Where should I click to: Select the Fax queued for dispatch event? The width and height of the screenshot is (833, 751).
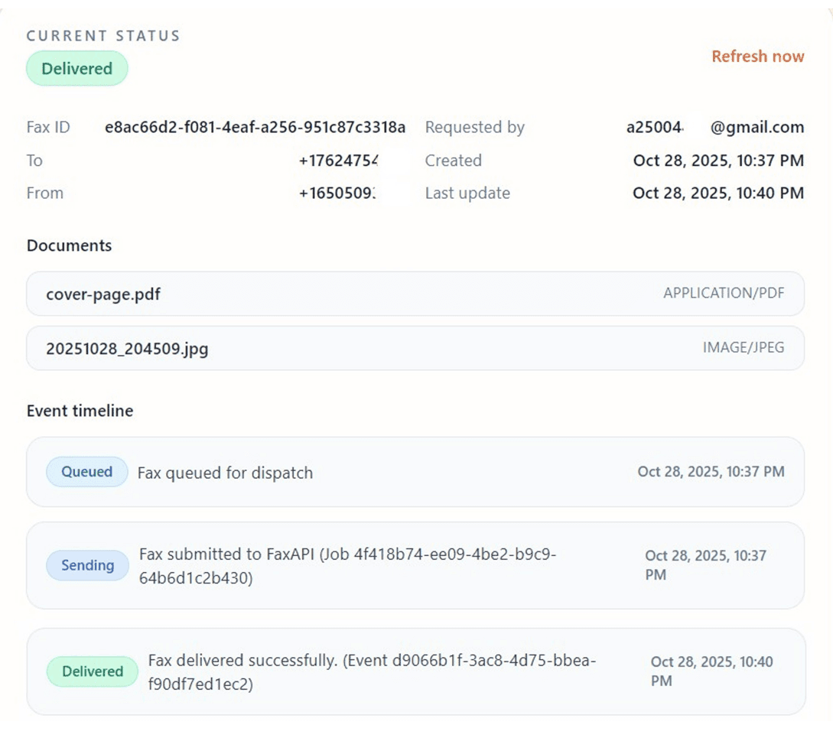tap(225, 473)
